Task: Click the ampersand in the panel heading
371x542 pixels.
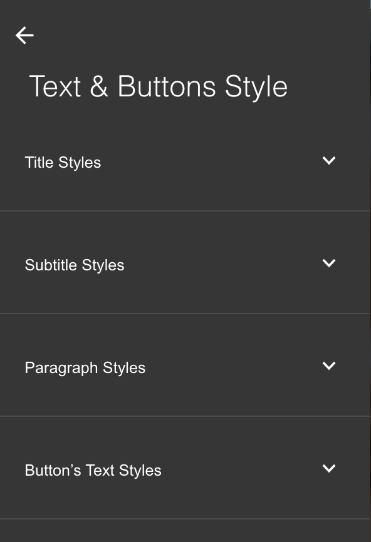Action: [x=99, y=86]
